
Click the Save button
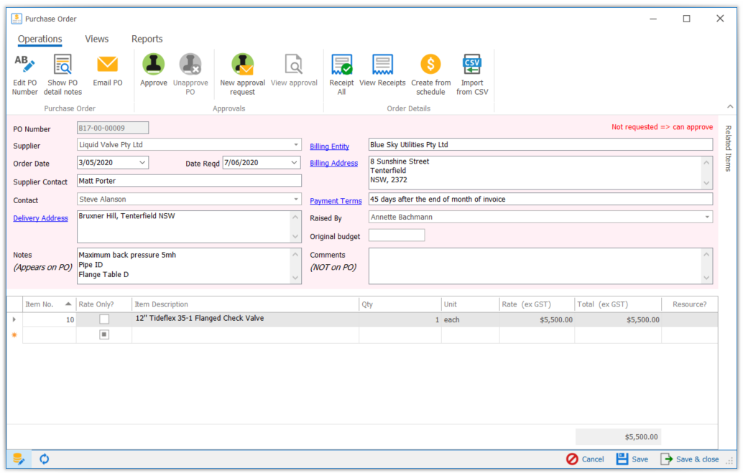pos(632,459)
